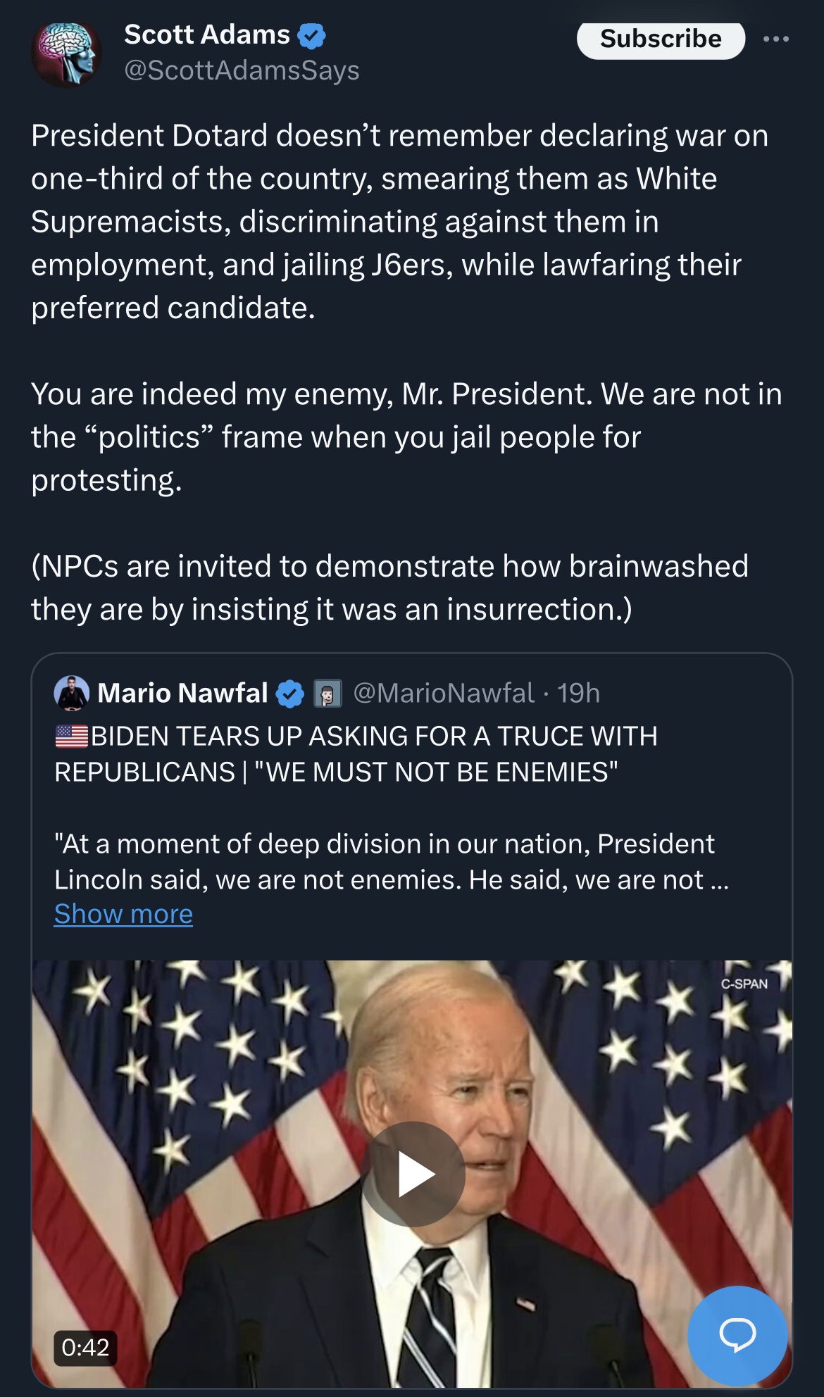Open the three-dot more options menu

click(x=775, y=39)
